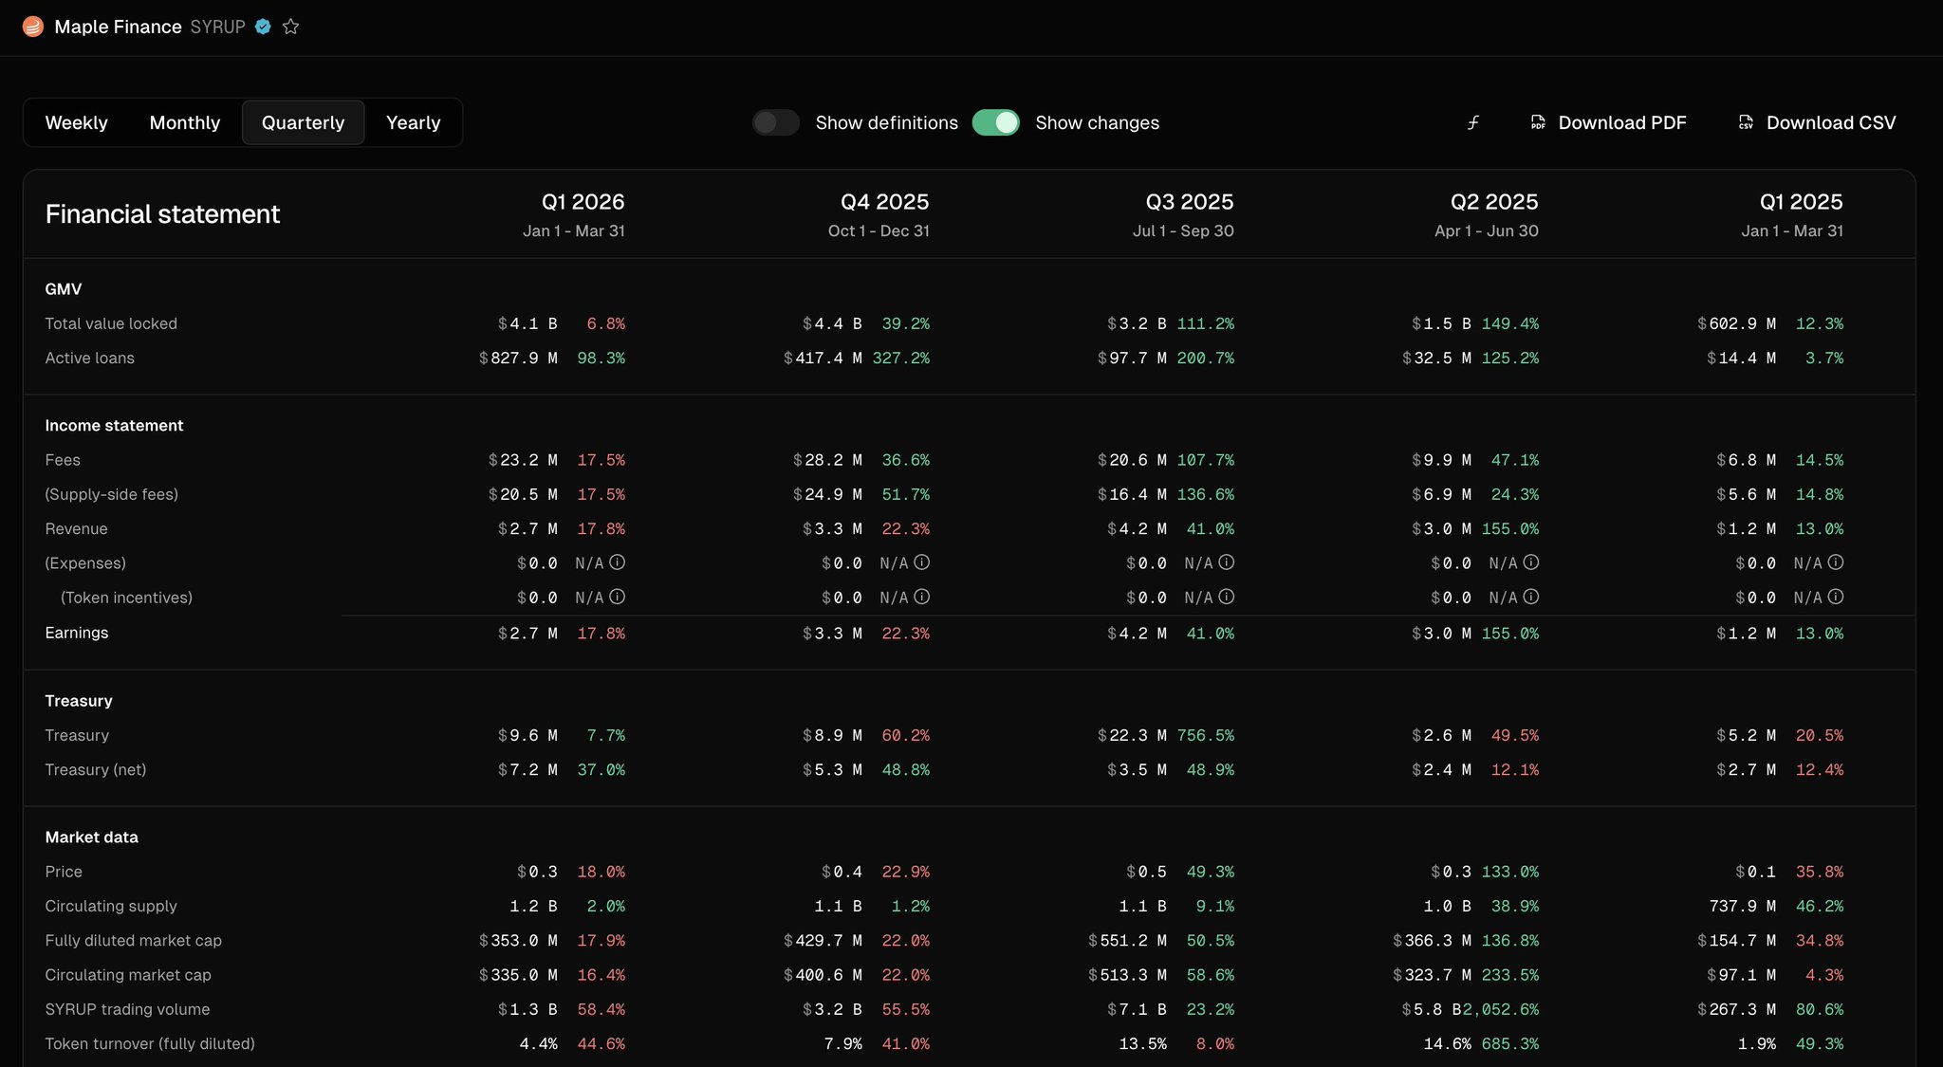Image resolution: width=1943 pixels, height=1067 pixels.
Task: Click Q2 2025 Expenses info icon
Action: 1531,562
